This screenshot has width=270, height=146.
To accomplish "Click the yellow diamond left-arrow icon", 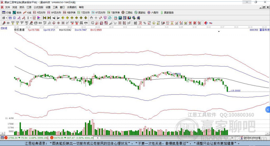I will [63, 18].
